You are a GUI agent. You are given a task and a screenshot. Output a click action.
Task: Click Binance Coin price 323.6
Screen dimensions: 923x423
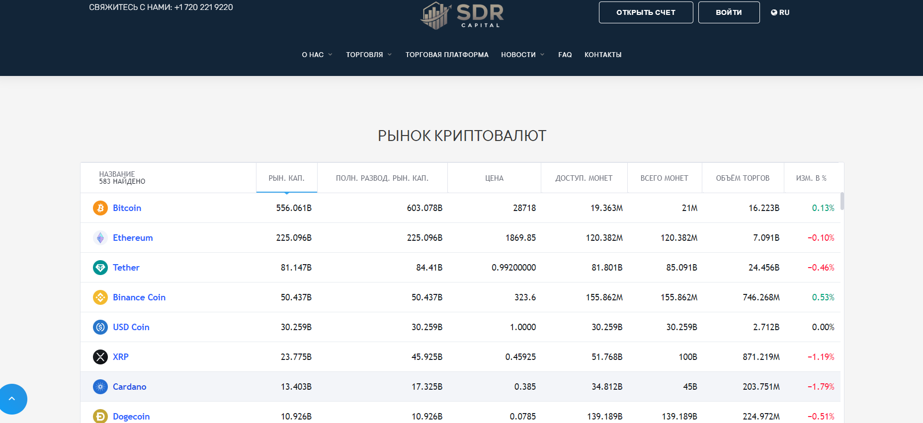click(x=525, y=297)
